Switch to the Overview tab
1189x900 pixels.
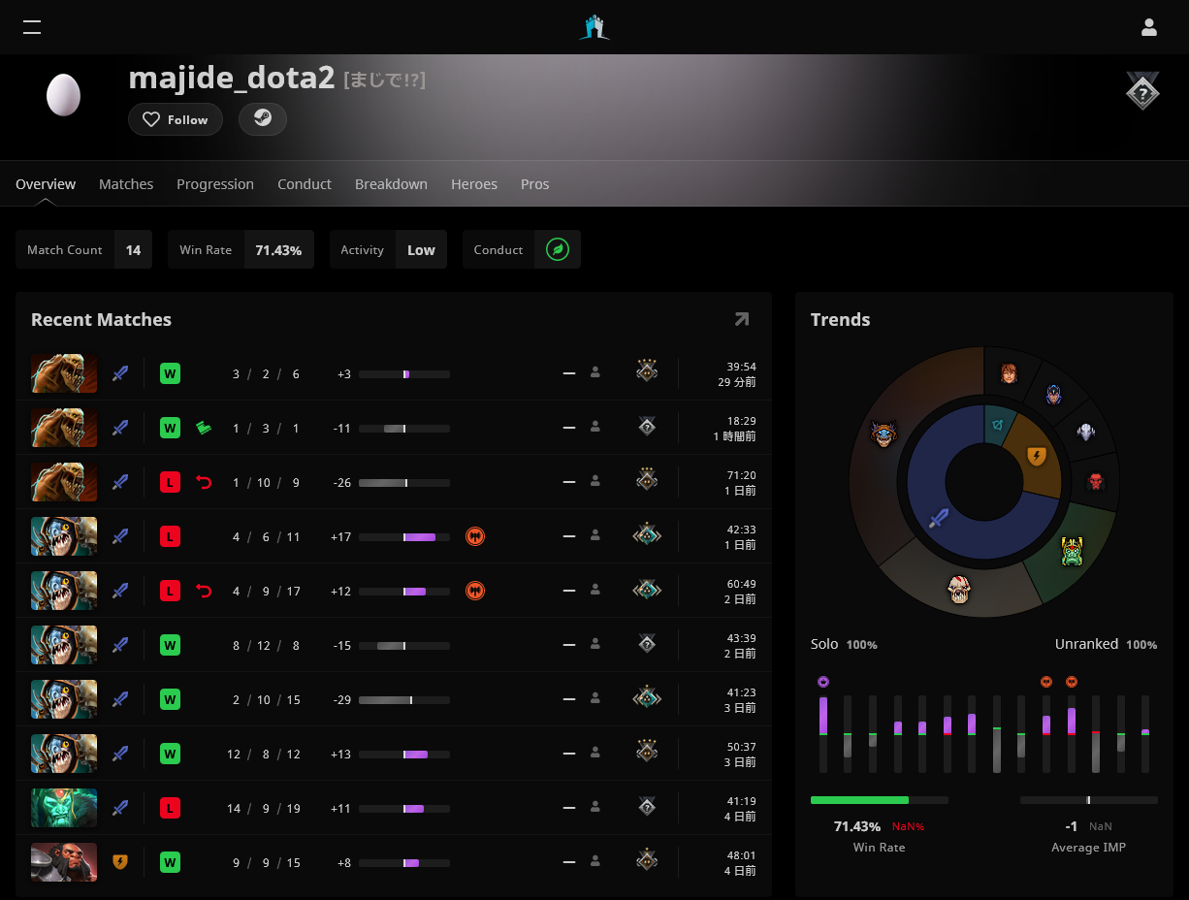click(46, 184)
